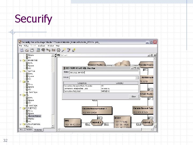Click the tree panel scroll-up arrow

(x=53, y=55)
